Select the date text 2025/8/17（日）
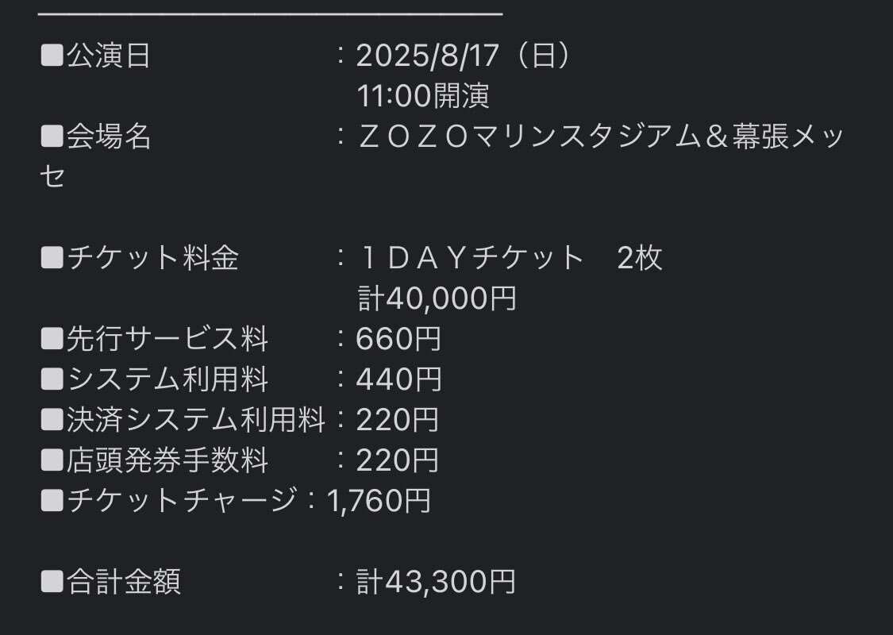The height and width of the screenshot is (635, 893). pos(464,56)
